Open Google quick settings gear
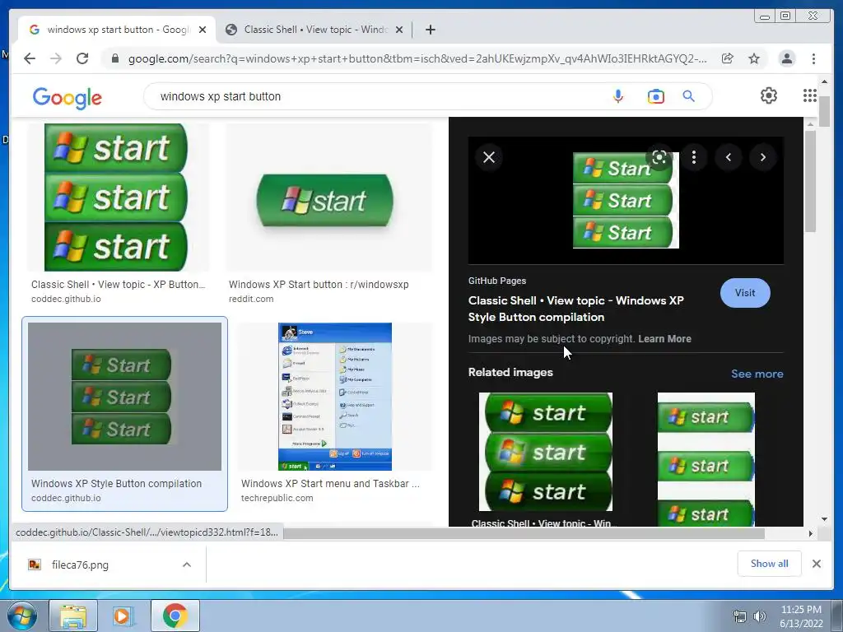This screenshot has height=632, width=843. [x=769, y=95]
